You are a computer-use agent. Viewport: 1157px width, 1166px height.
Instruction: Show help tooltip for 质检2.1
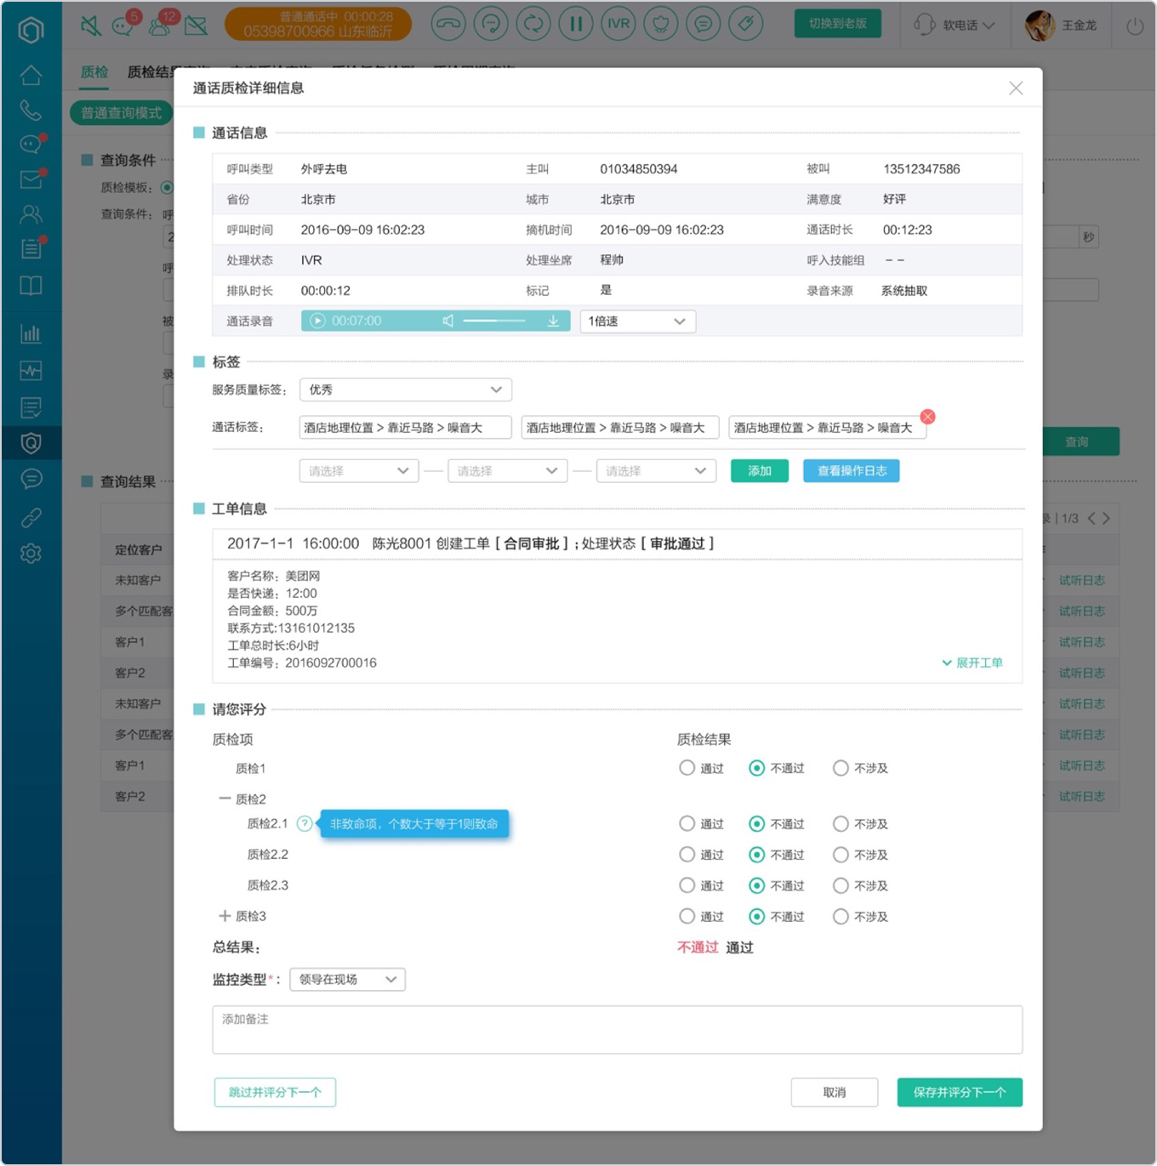[x=304, y=823]
